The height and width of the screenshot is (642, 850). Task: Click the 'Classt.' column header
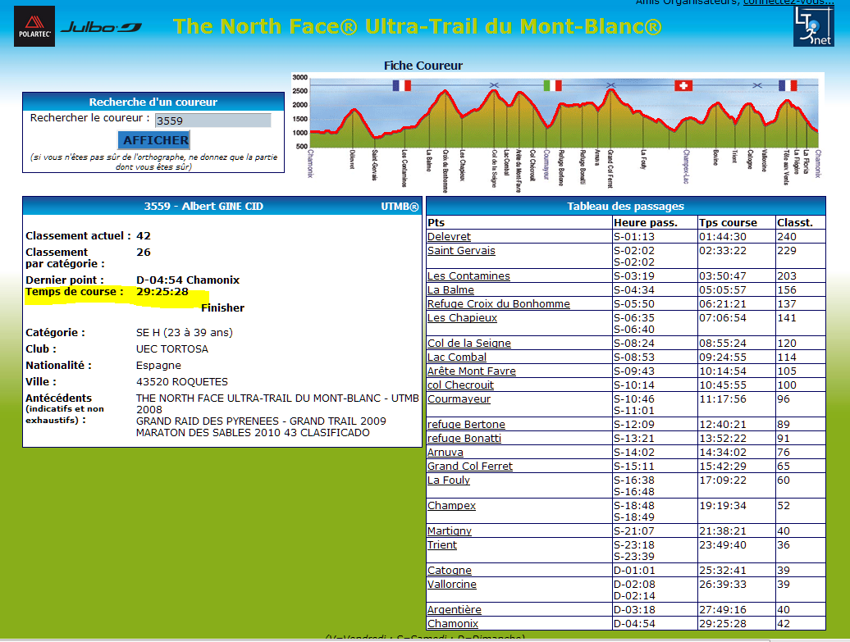tap(795, 223)
